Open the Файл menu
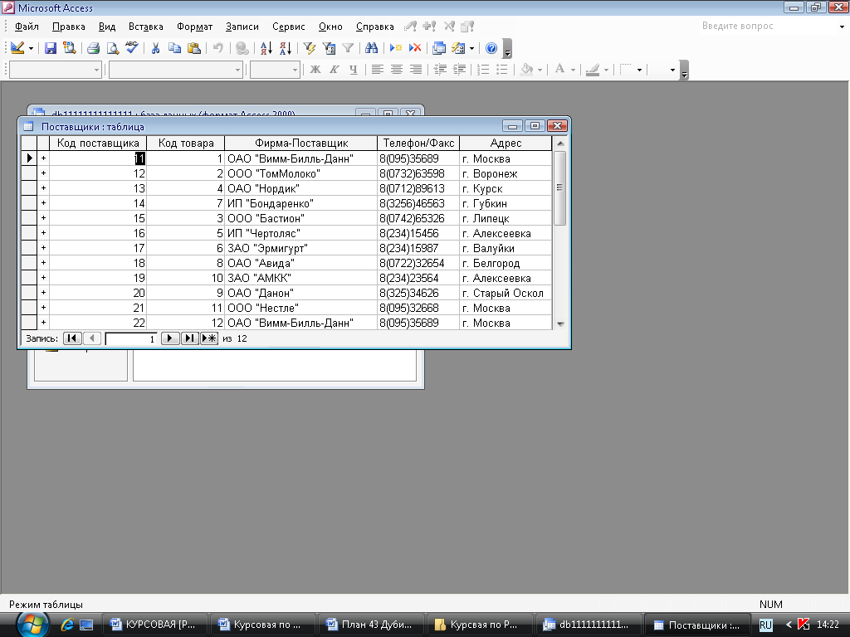The width and height of the screenshot is (850, 637). click(x=27, y=27)
